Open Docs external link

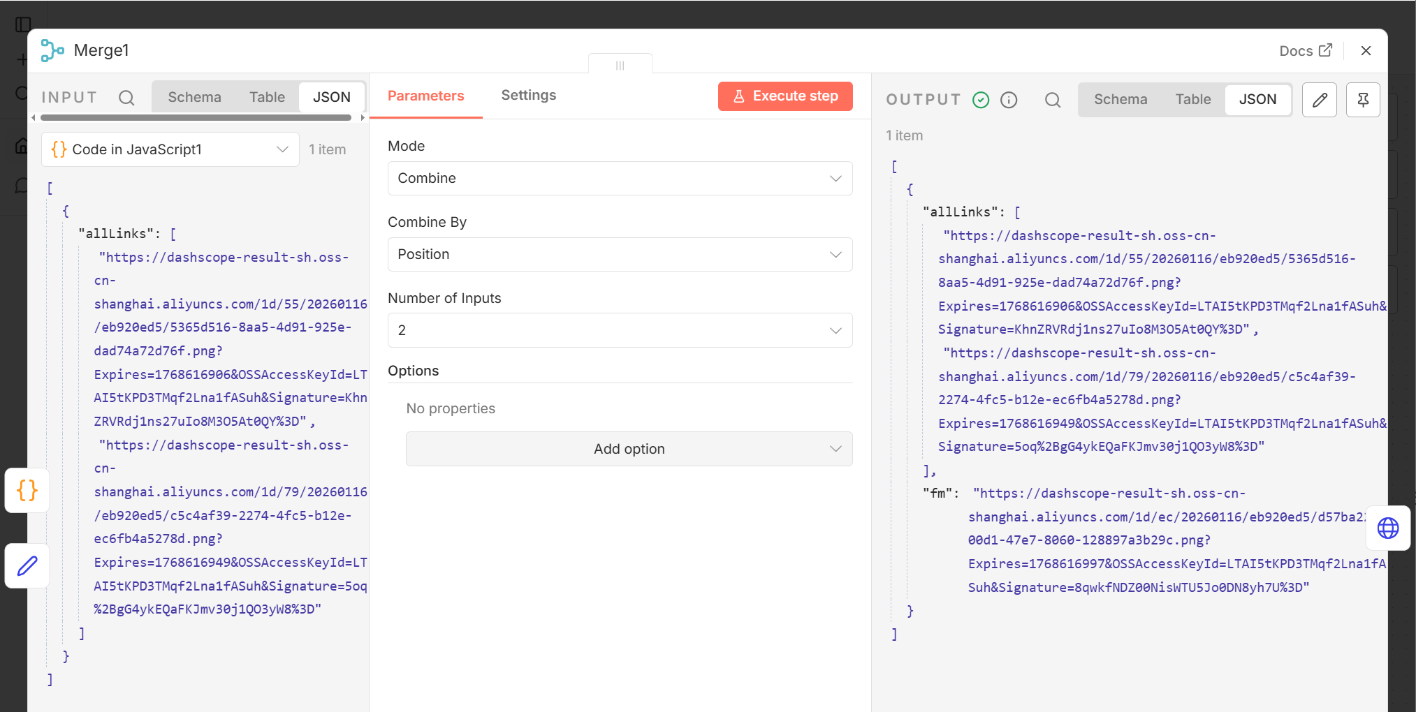[x=1306, y=50]
